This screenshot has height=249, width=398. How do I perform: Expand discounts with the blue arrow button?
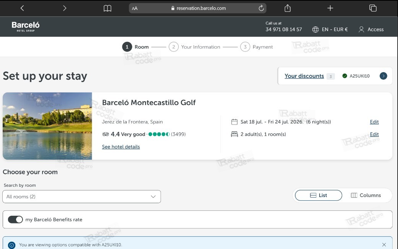pos(383,76)
